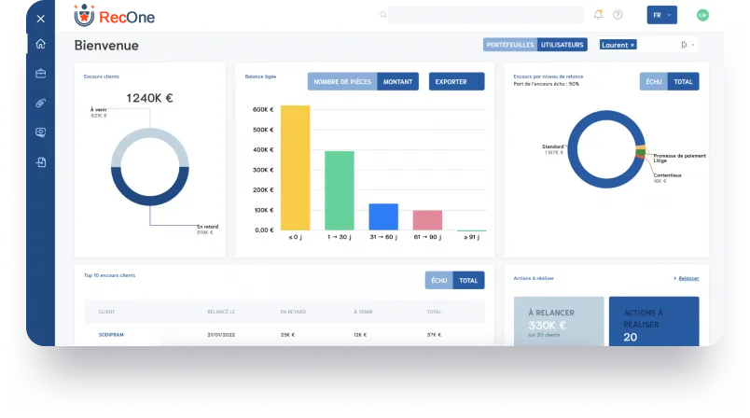
Task: Click the Standard segment of relance donut
Action: tap(573, 149)
